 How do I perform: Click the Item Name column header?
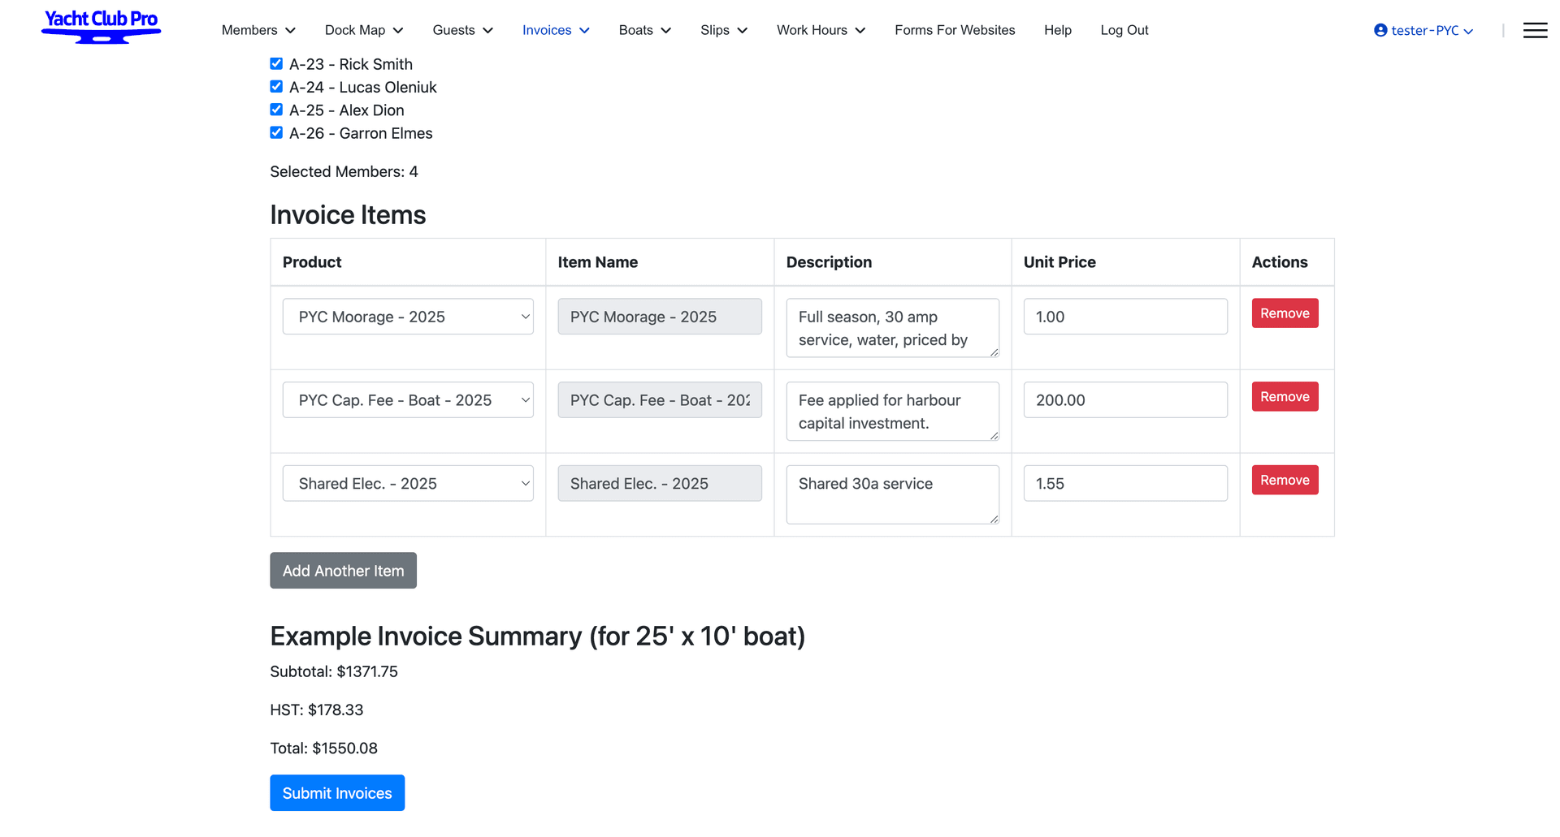point(598,262)
